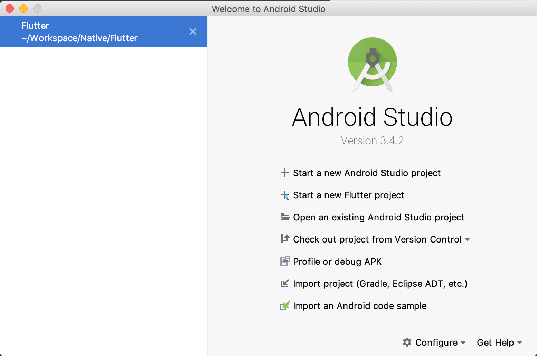Start a new Android Studio project

pos(367,173)
